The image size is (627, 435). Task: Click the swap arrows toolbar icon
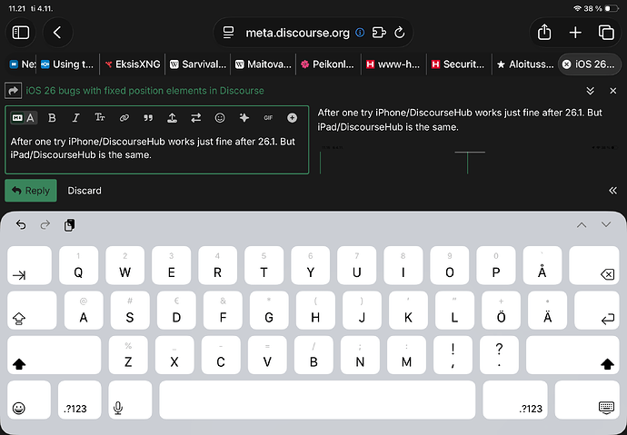(196, 118)
